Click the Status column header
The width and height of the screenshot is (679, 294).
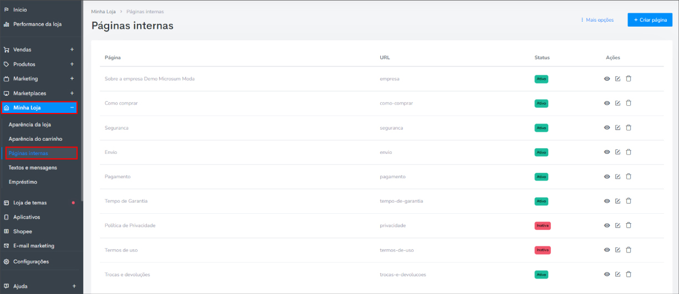[x=542, y=58]
